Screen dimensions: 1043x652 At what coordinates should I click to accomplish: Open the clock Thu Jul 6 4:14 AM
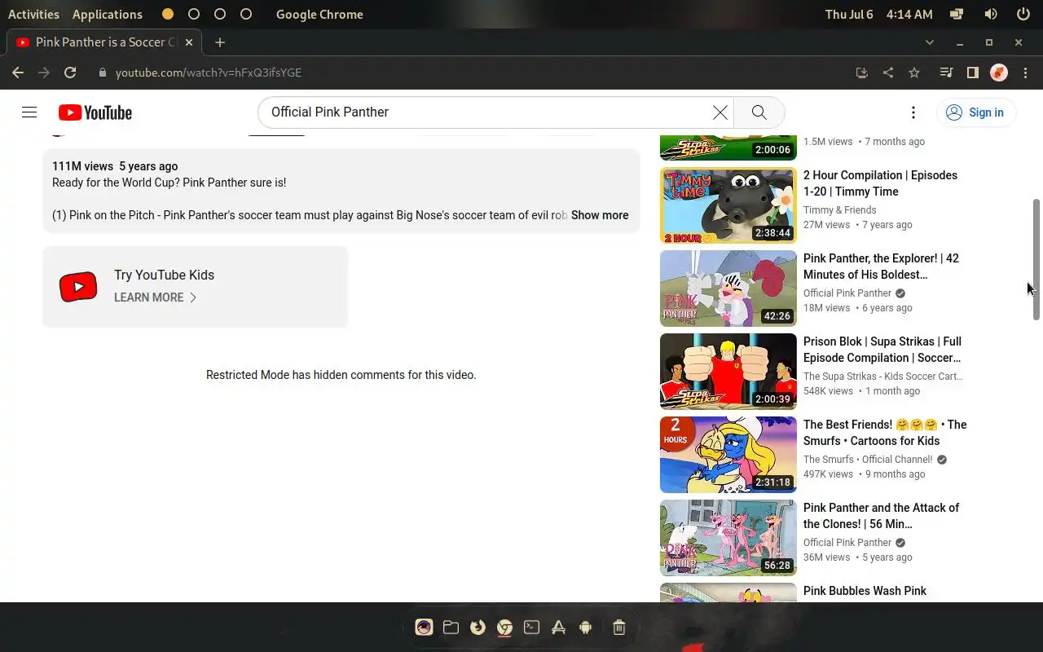pos(878,14)
